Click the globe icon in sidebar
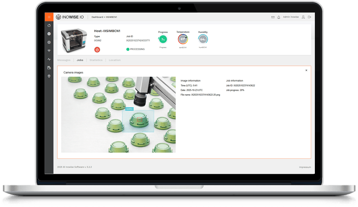 [49, 34]
